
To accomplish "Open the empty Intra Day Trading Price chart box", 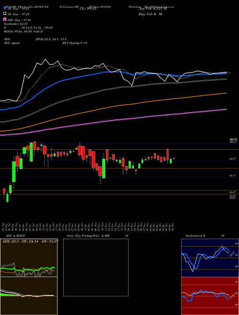I will click(96, 267).
